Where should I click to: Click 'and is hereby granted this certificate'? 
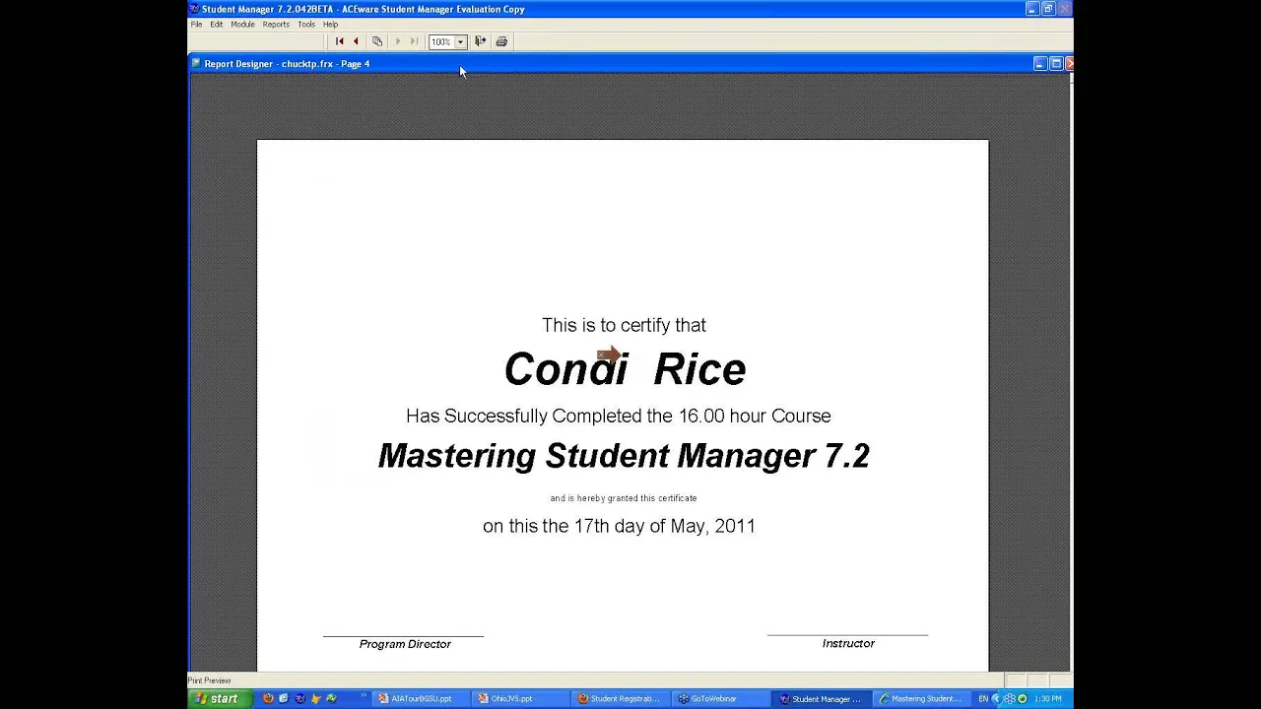coord(624,498)
